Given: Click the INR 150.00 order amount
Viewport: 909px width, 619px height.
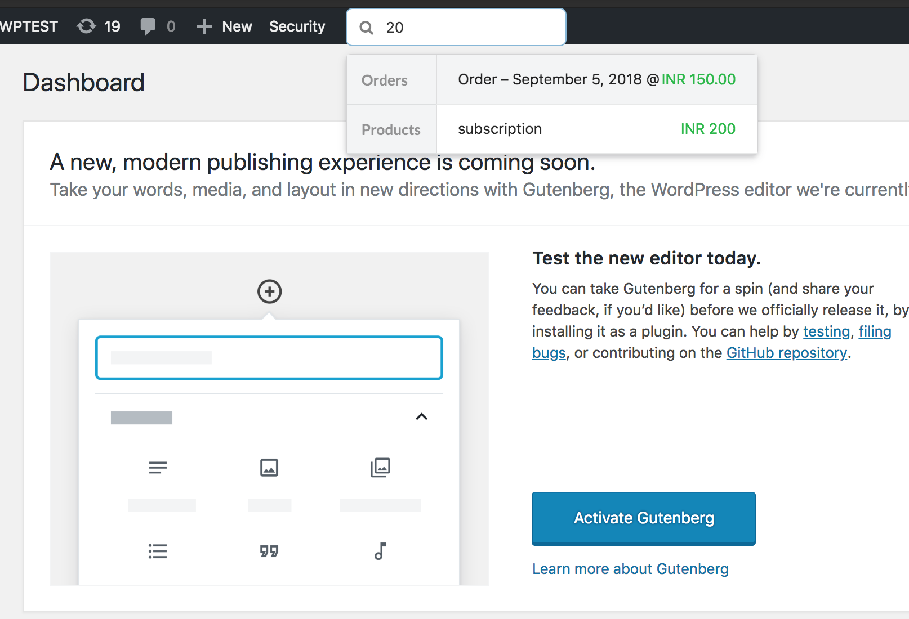Looking at the screenshot, I should pyautogui.click(x=698, y=79).
